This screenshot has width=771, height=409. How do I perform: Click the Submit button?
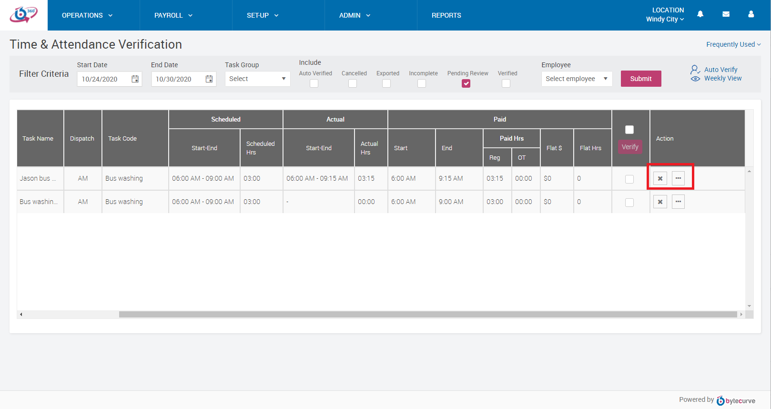641,79
